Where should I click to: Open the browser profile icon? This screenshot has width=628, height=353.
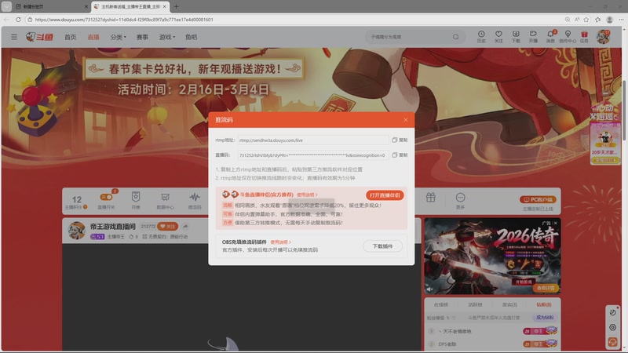[610, 19]
